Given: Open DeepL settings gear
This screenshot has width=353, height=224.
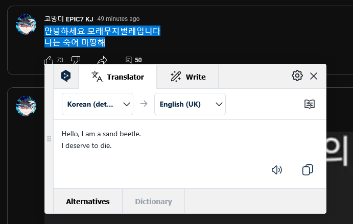Looking at the screenshot, I should pyautogui.click(x=297, y=76).
